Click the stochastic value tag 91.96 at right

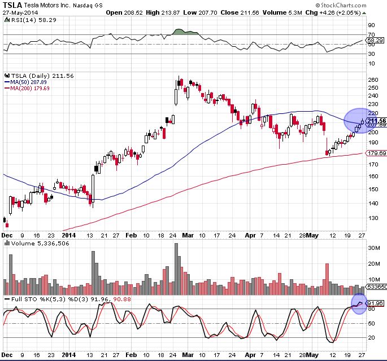[375, 303]
